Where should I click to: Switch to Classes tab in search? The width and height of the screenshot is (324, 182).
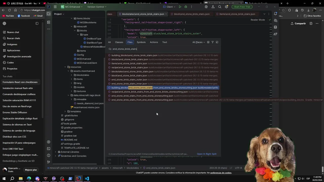(x=119, y=42)
